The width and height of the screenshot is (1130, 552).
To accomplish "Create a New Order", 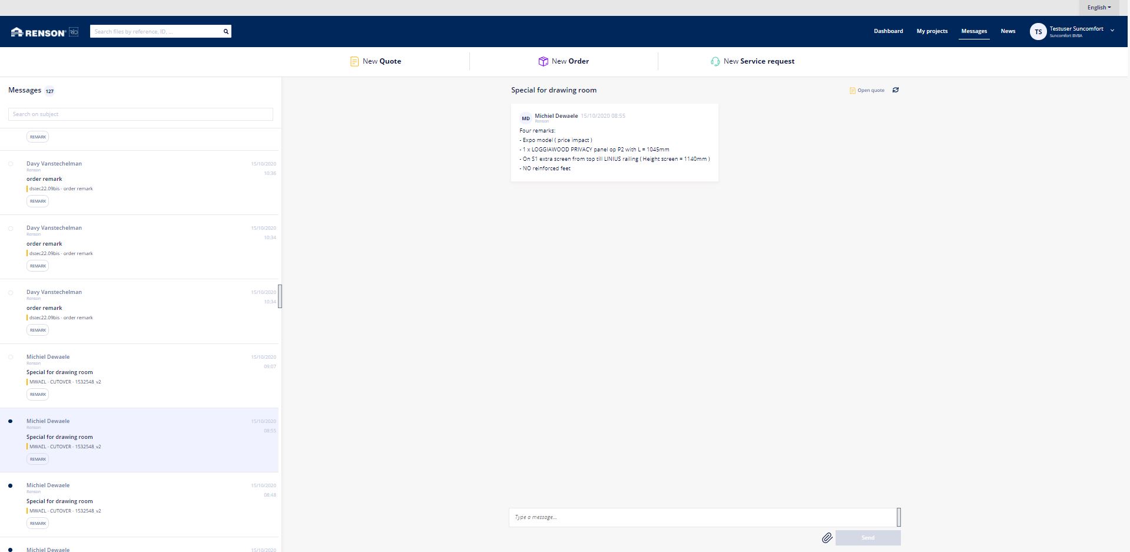I will [564, 61].
